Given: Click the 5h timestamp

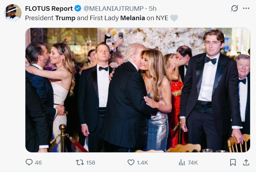Looking at the screenshot, I should click(x=152, y=8).
